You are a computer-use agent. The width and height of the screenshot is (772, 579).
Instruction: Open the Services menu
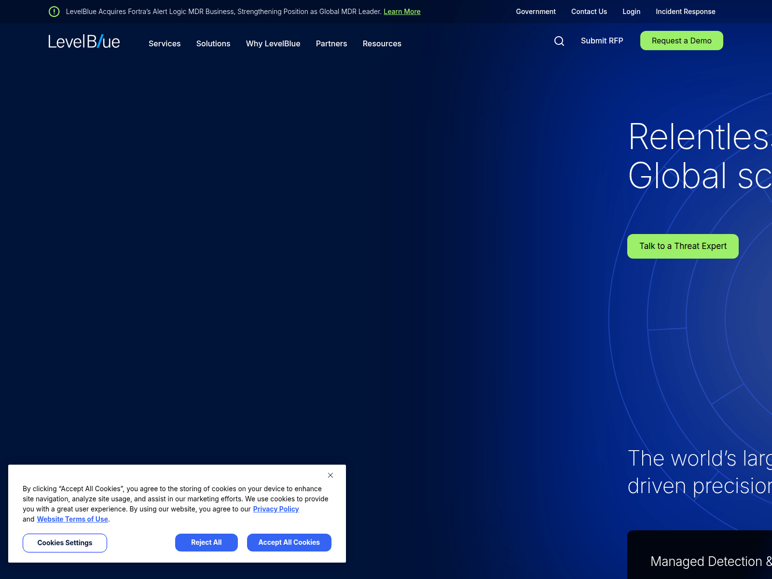(165, 43)
